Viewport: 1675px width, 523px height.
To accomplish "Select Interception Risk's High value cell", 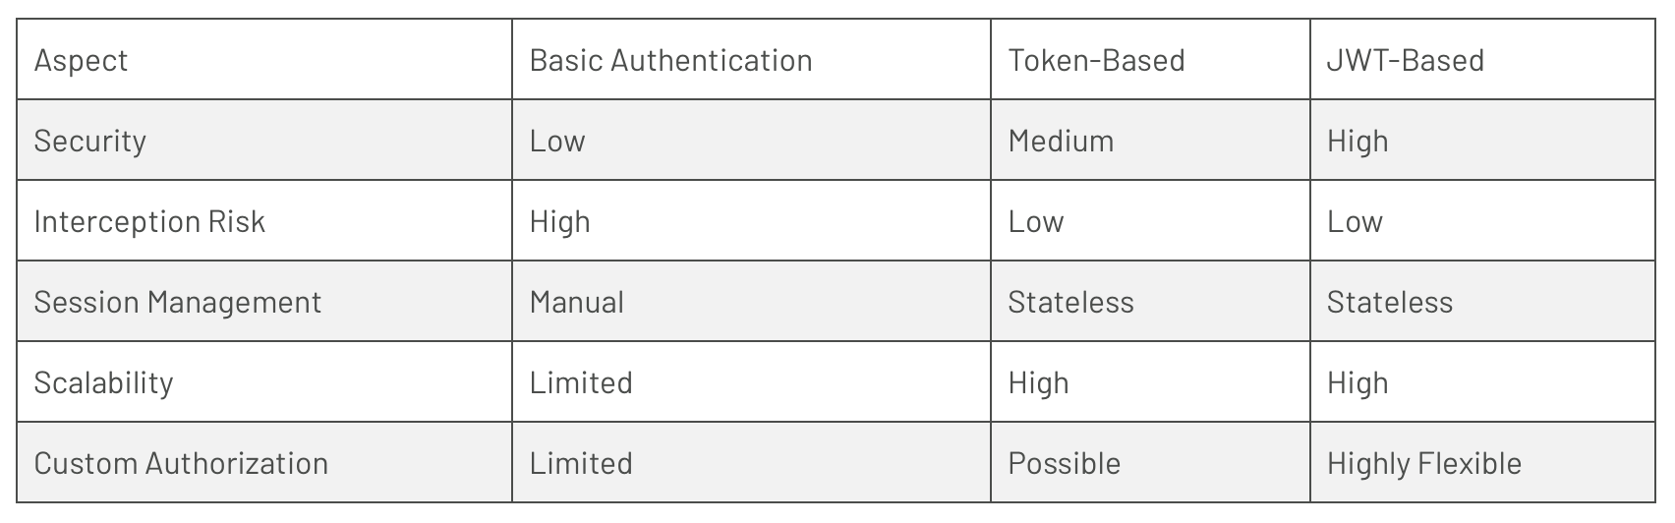I will 559,222.
